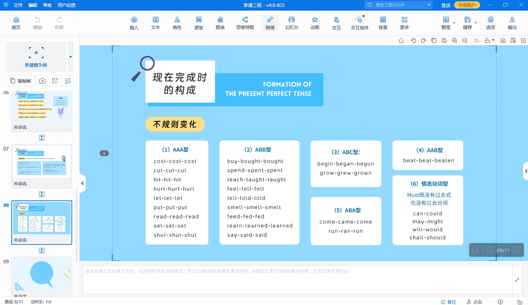The image size is (528, 305).
Task: Select the 文本 text tool
Action: coord(156,23)
